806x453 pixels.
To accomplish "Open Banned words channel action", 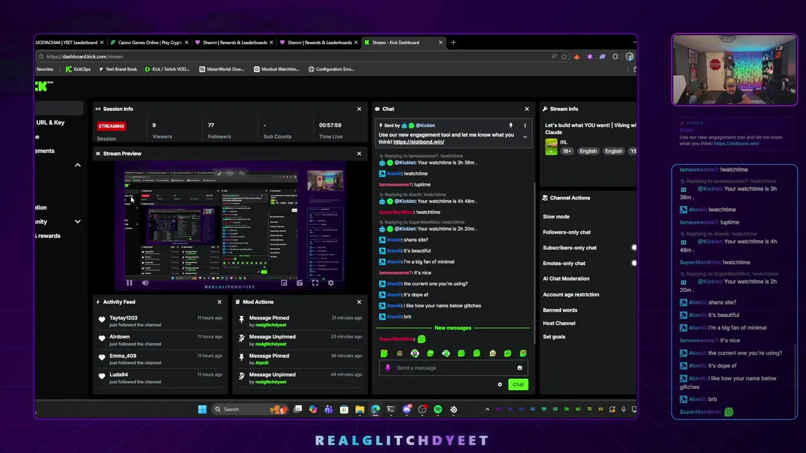I will pos(560,310).
